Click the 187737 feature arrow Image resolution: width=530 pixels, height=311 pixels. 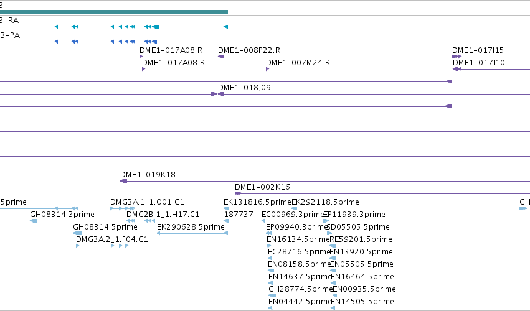[226, 221]
